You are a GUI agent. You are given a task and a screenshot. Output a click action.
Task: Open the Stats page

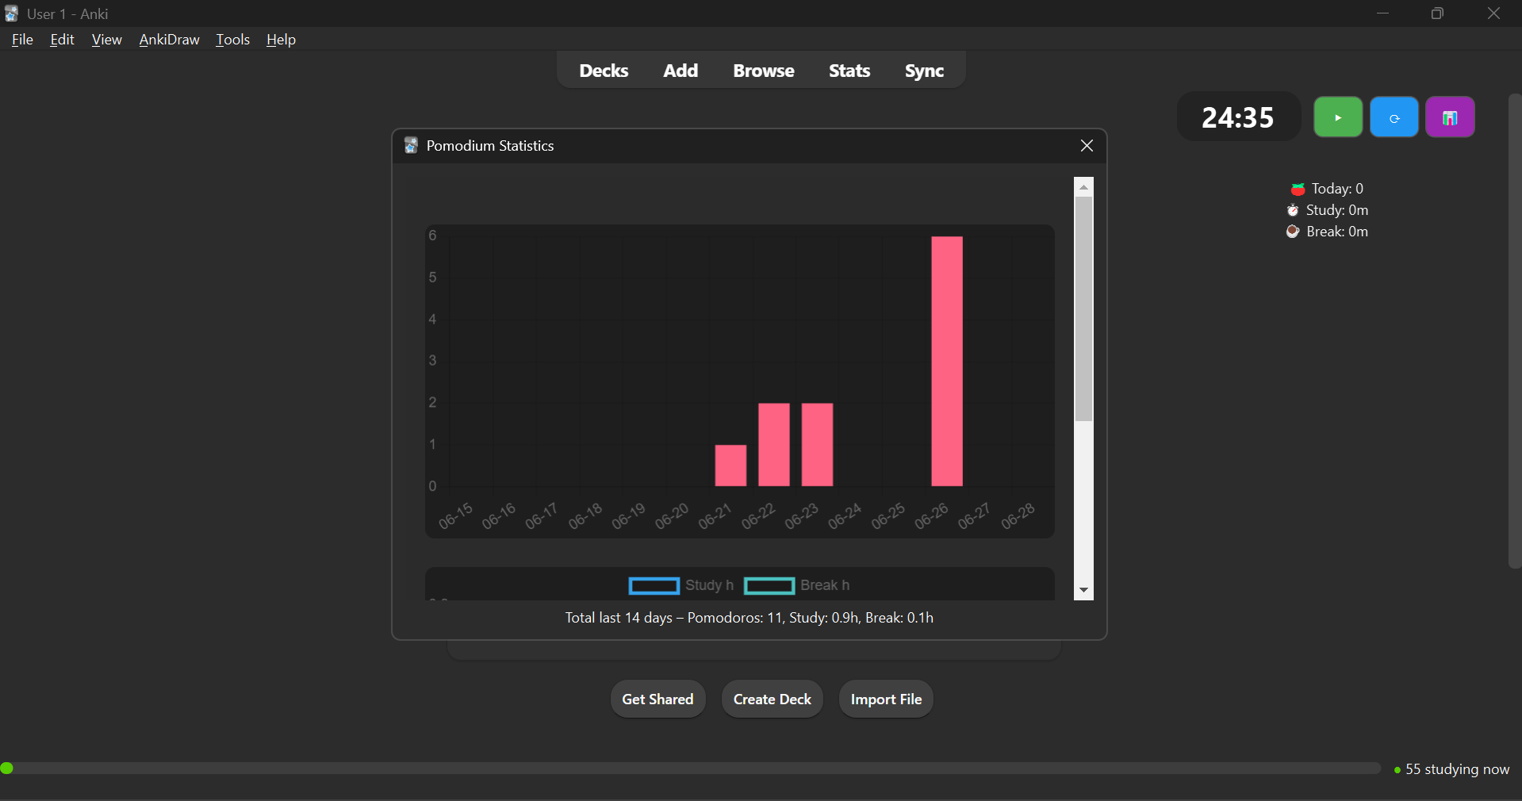849,71
